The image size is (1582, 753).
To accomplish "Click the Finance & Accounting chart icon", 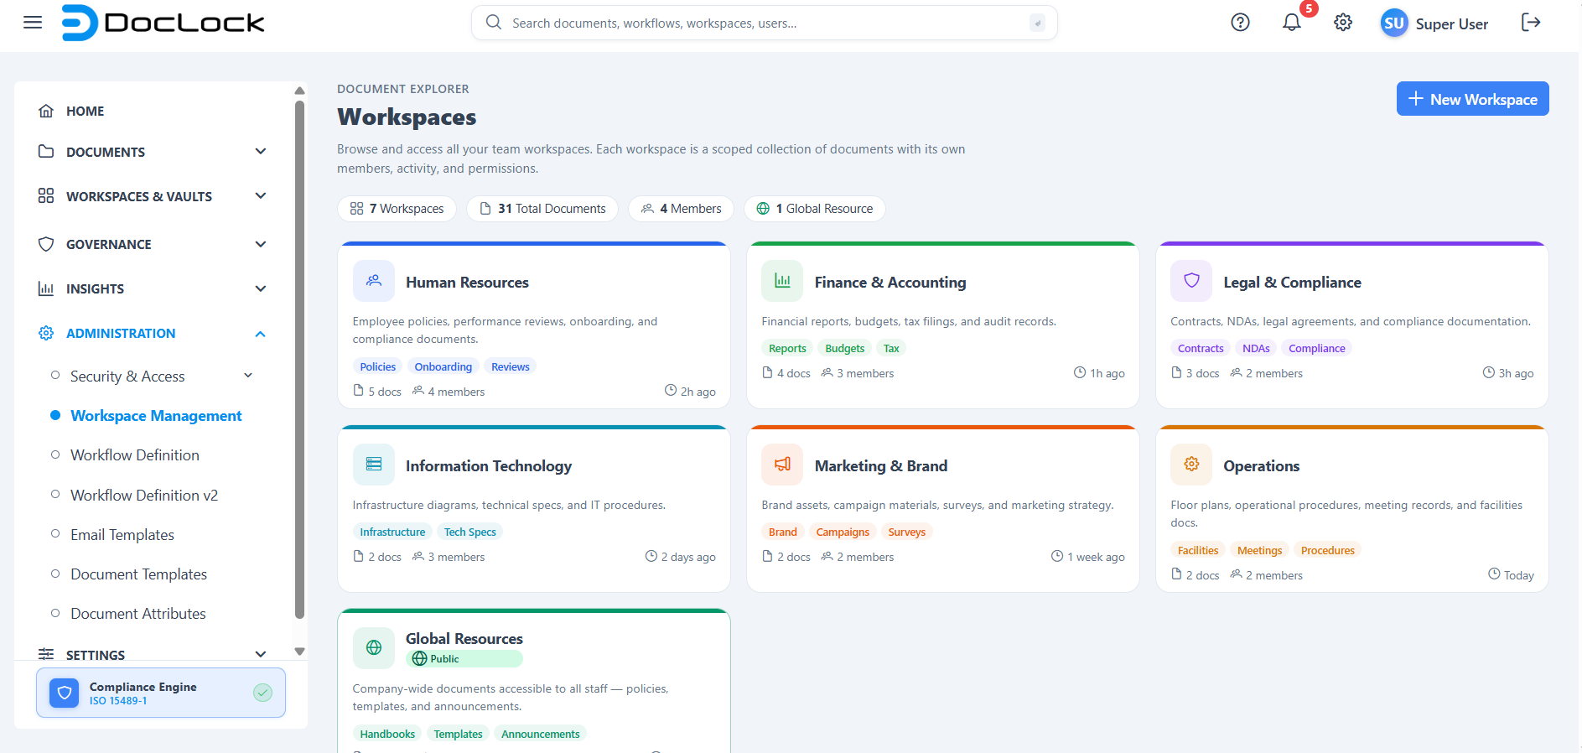I will (782, 281).
